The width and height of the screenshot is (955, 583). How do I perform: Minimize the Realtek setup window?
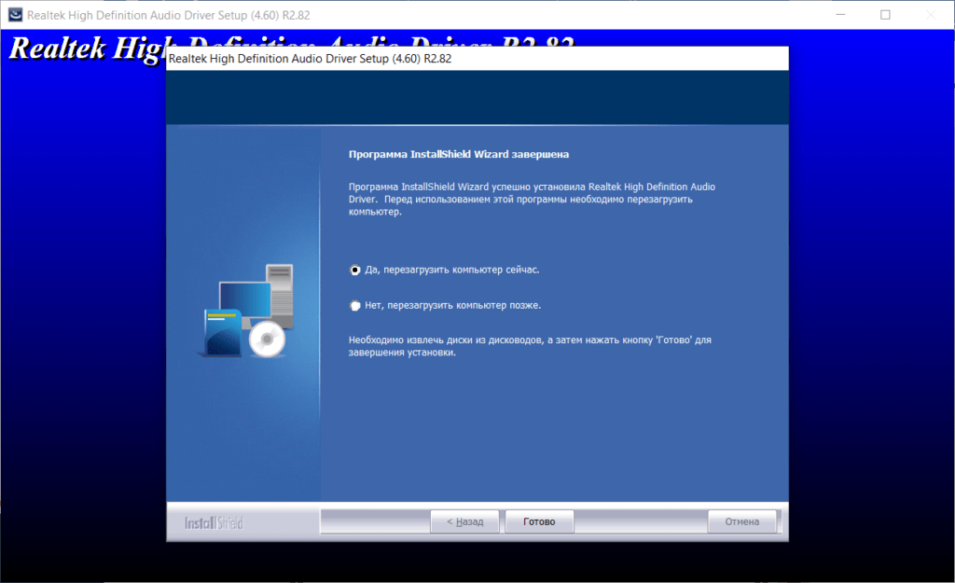(x=840, y=15)
